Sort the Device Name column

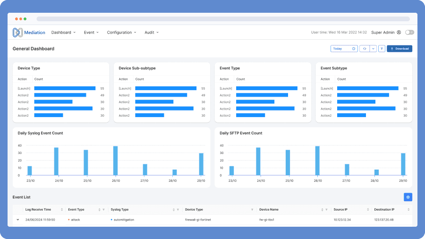(x=322, y=209)
